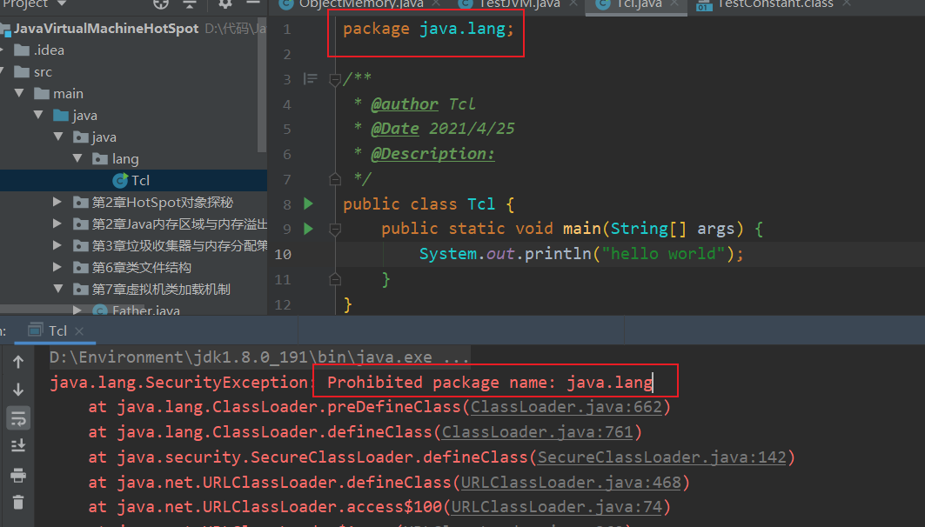Click the locate-file target icon in Project toolbar
Screen dimensions: 925x527
161,4
